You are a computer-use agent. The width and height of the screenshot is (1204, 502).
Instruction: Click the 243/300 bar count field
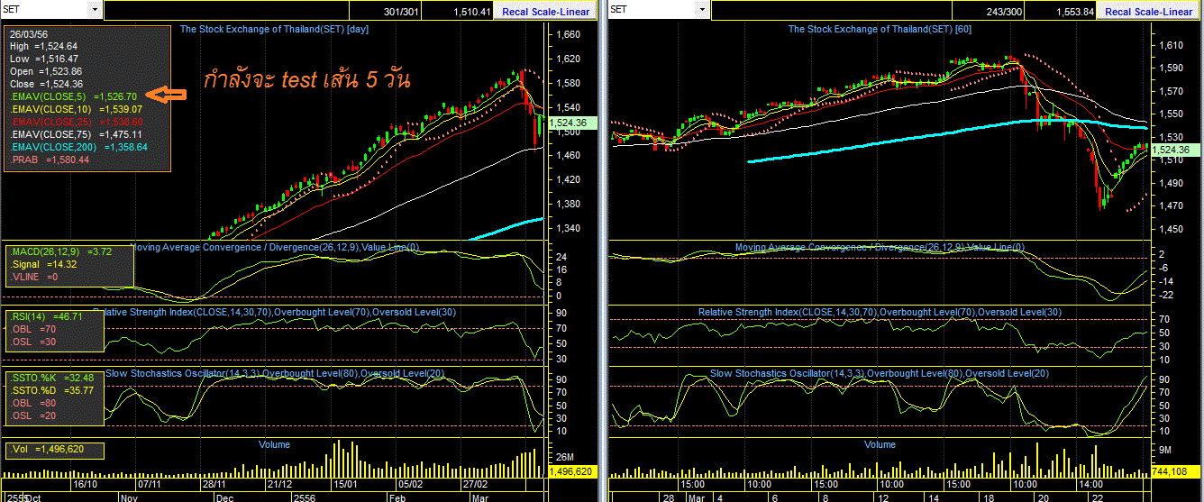coord(990,12)
